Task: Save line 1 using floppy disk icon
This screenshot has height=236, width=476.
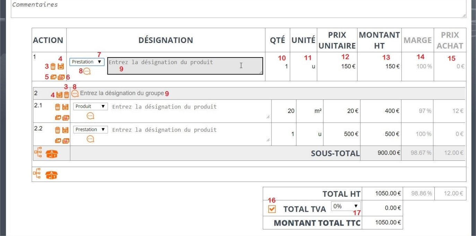Action: tap(61, 67)
